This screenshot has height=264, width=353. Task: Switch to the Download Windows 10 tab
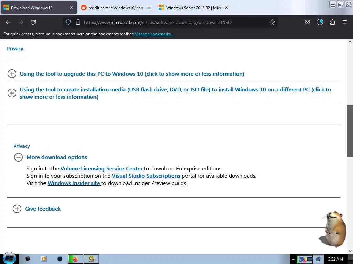pyautogui.click(x=39, y=8)
